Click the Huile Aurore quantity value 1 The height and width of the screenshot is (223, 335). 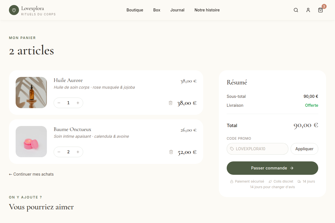tap(68, 103)
